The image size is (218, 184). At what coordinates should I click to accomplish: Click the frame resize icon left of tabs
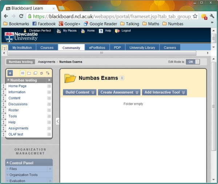coord(5,48)
